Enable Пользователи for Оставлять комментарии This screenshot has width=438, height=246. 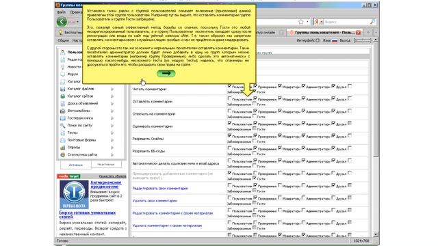click(229, 98)
